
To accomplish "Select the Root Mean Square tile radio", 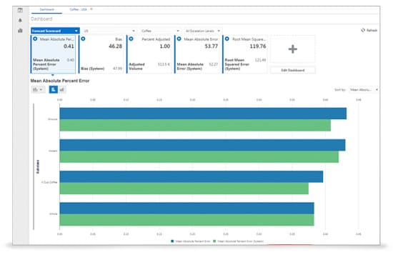I will tap(227, 39).
